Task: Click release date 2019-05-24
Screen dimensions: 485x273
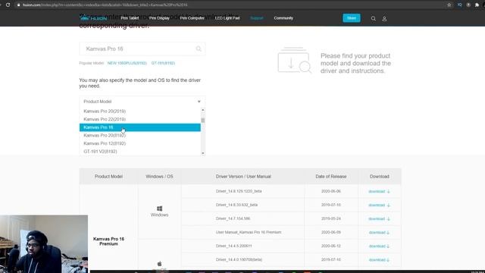Action: point(331,218)
